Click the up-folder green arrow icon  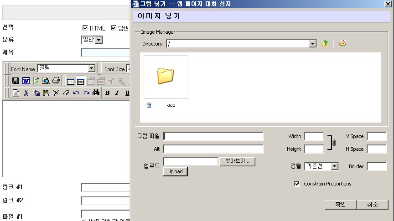pyautogui.click(x=325, y=43)
